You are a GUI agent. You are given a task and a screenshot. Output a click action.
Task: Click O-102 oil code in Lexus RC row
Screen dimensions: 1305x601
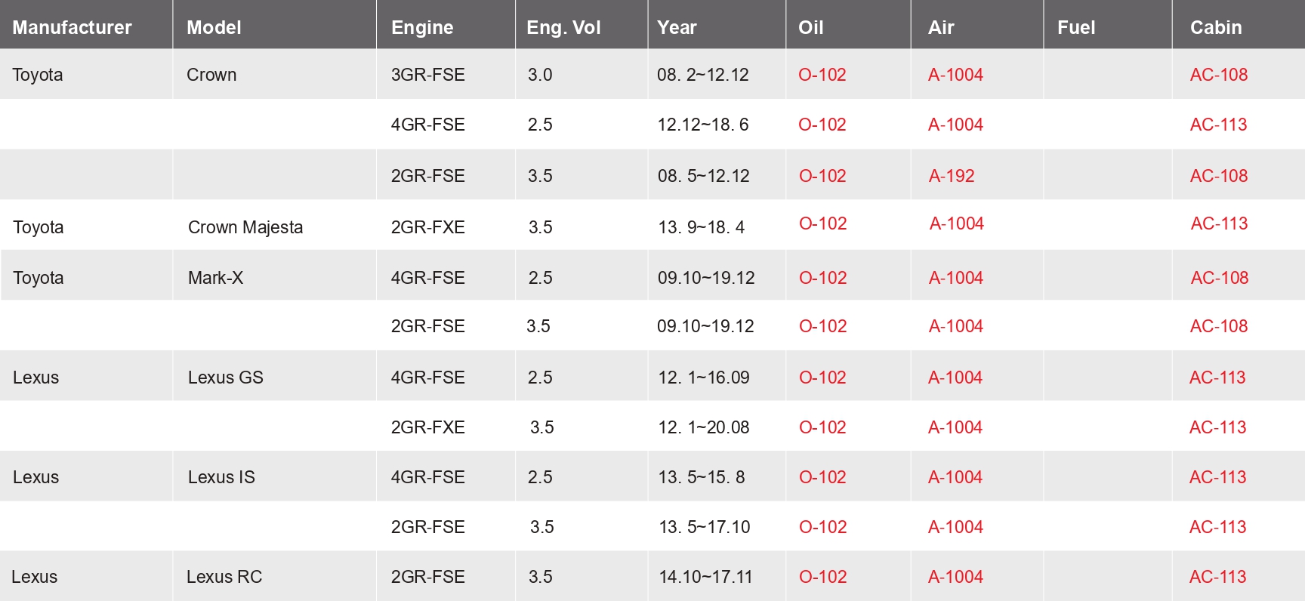click(x=823, y=577)
